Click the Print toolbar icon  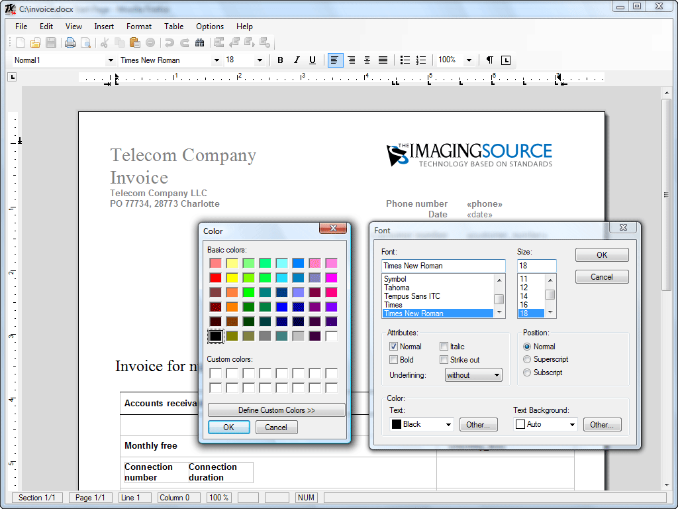(70, 42)
